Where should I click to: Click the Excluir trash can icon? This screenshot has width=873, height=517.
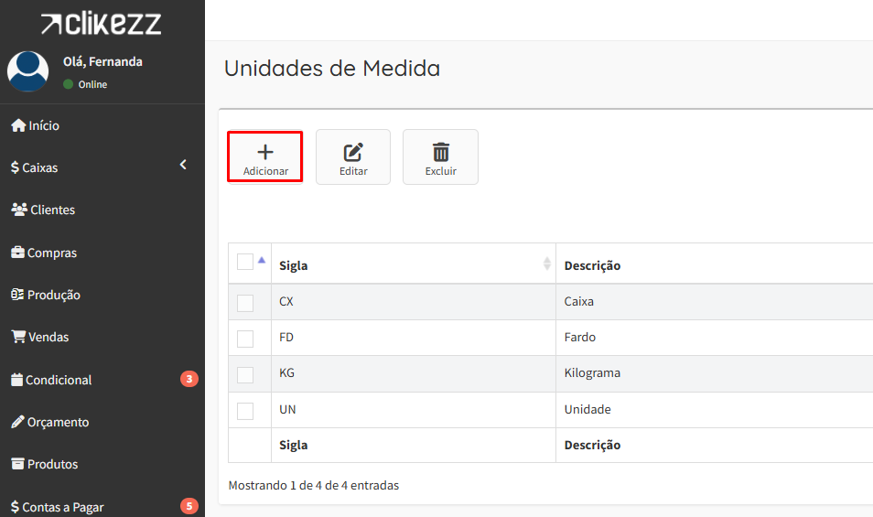tap(441, 152)
